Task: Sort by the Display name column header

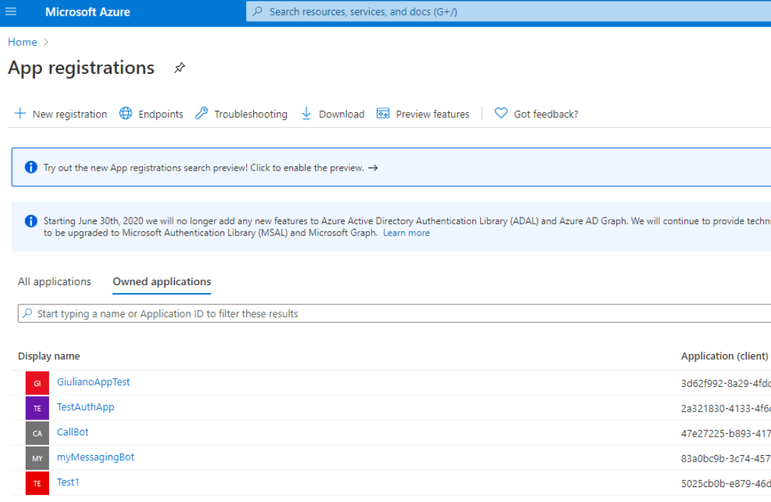Action: (48, 356)
